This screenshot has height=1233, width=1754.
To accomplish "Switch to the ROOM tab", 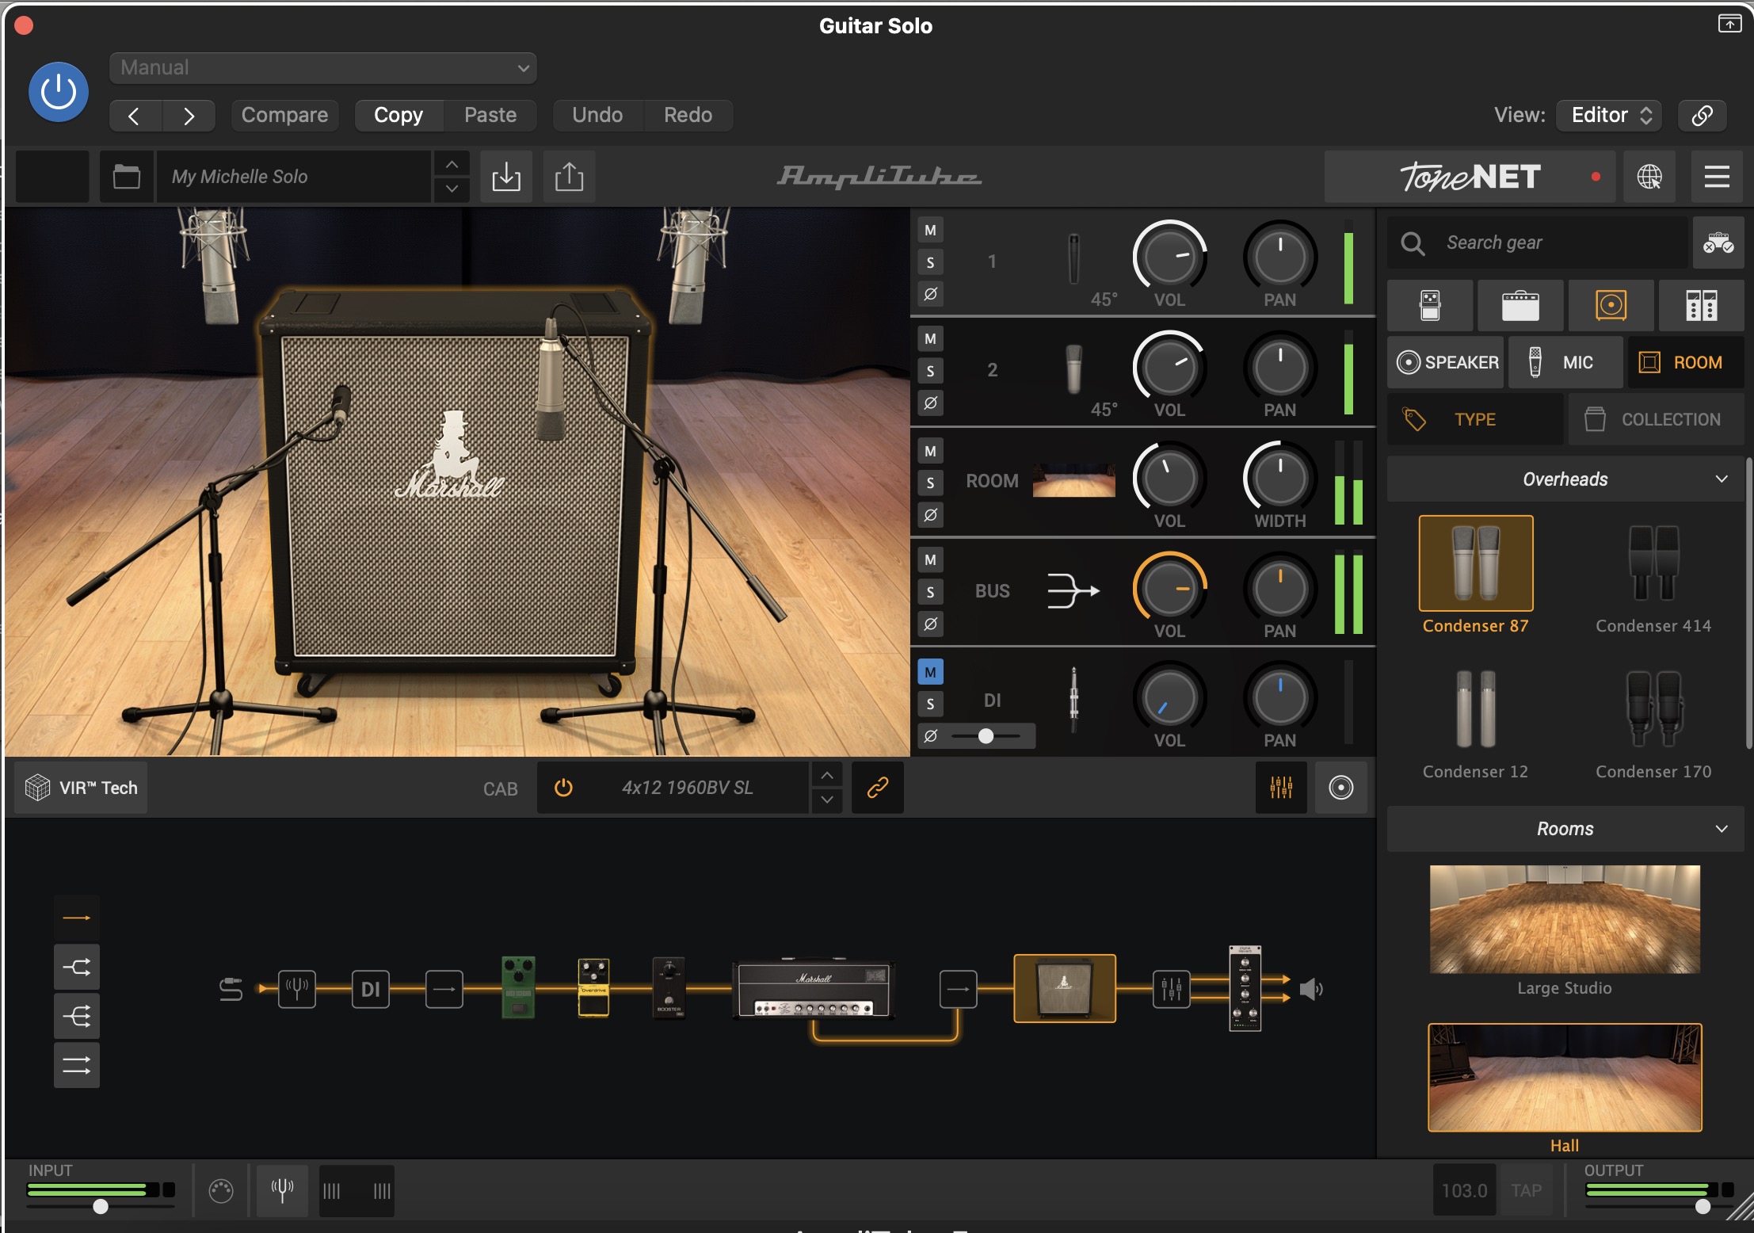I will point(1686,362).
